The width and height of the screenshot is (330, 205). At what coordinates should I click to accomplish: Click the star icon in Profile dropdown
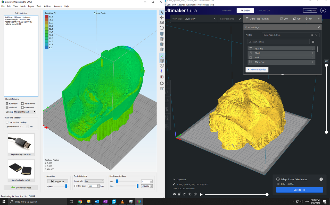coord(312,35)
